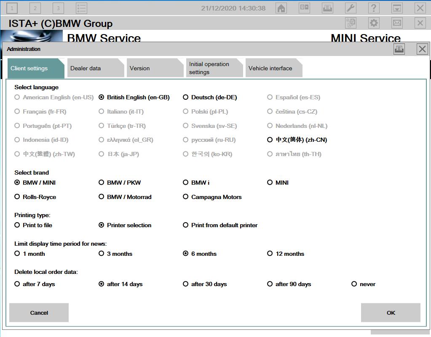Select Polski (pl-PL) option
Image resolution: width=431 pixels, height=337 pixels.
point(206,111)
